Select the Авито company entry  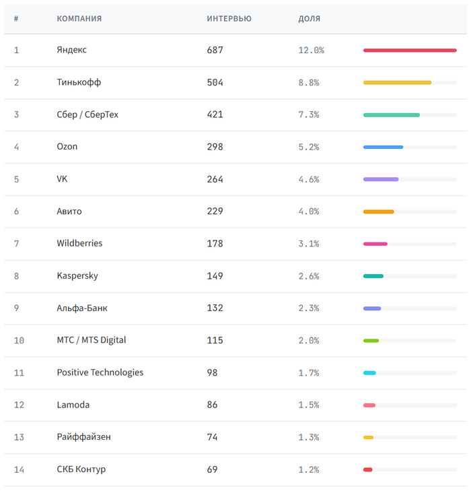tap(69, 211)
